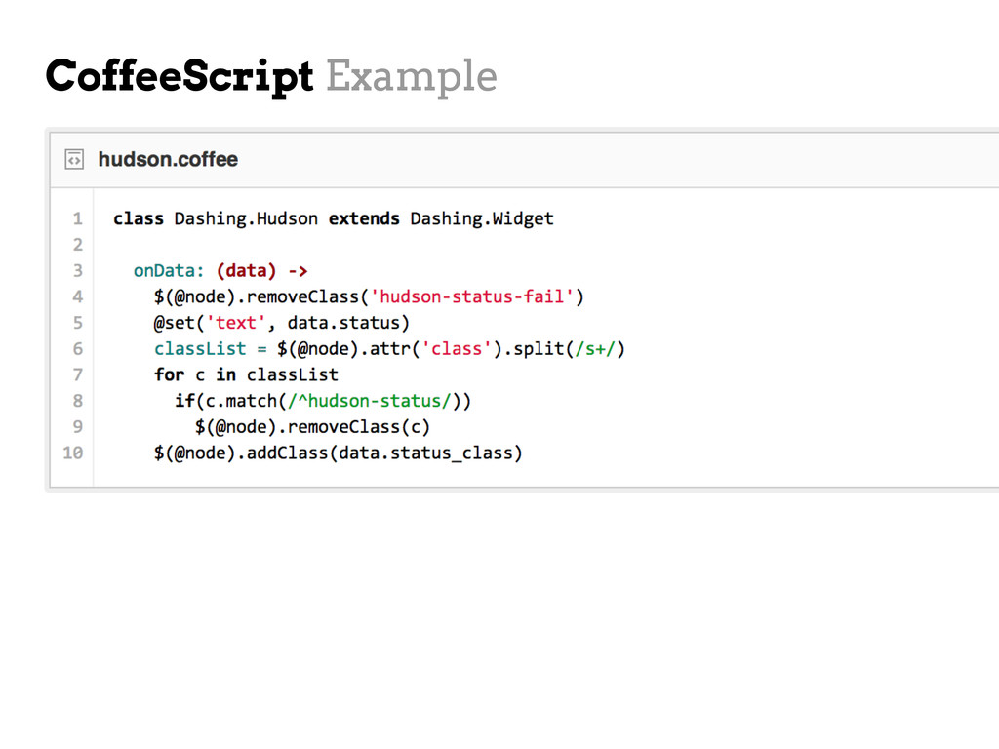Click the 'hudson-status-fail' string literal

point(472,296)
